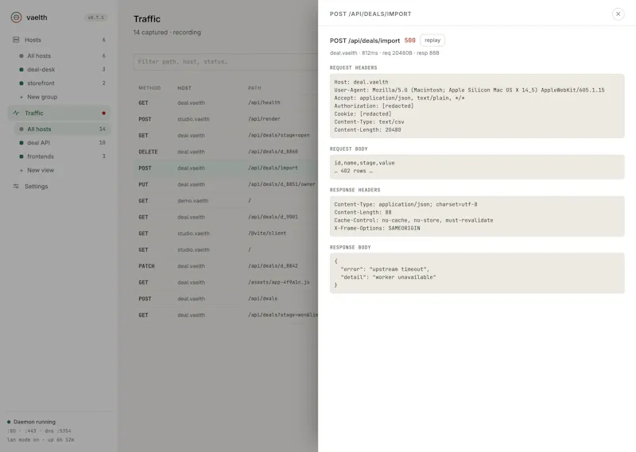The height and width of the screenshot is (452, 636).
Task: Click the id,name,stage,value request body line
Action: point(364,163)
